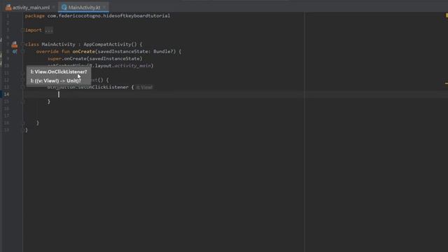Click setOnClickListener in the code

click(103, 87)
